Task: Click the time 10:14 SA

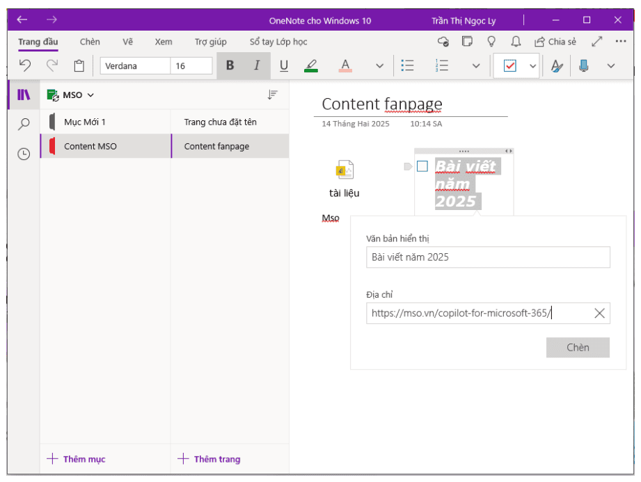Action: click(426, 124)
